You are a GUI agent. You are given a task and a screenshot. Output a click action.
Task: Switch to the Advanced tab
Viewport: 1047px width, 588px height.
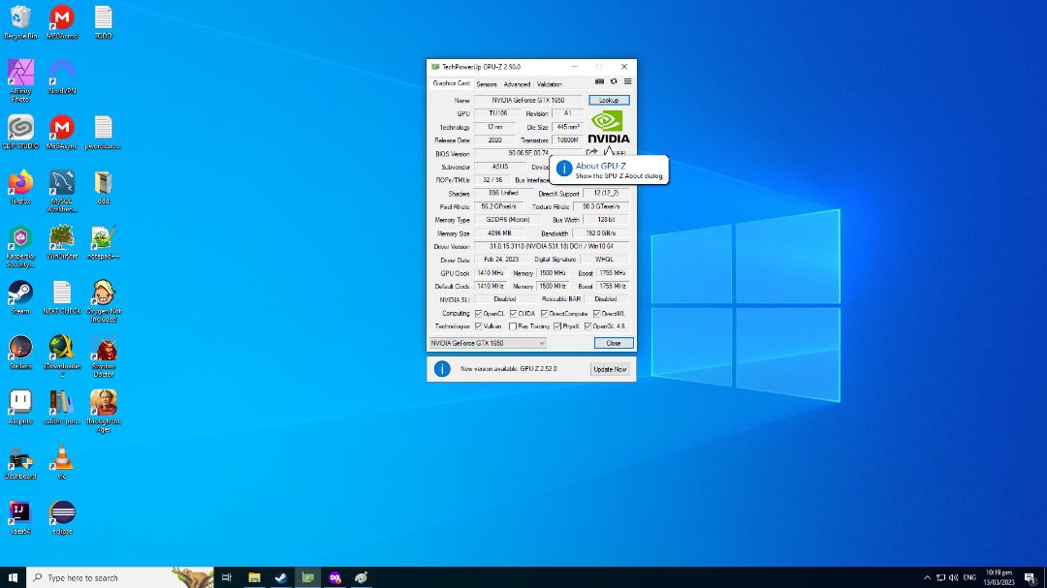pyautogui.click(x=517, y=84)
